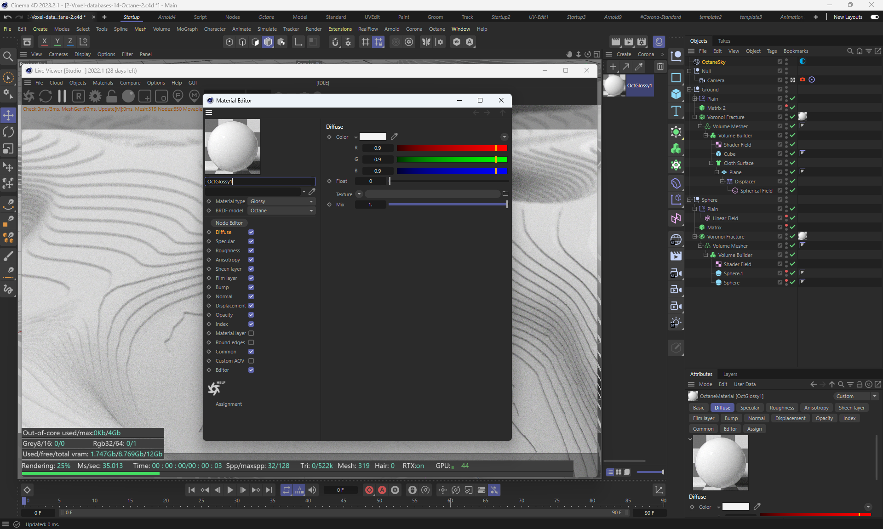
Task: Open the MoGraph menu
Action: pyautogui.click(x=187, y=29)
